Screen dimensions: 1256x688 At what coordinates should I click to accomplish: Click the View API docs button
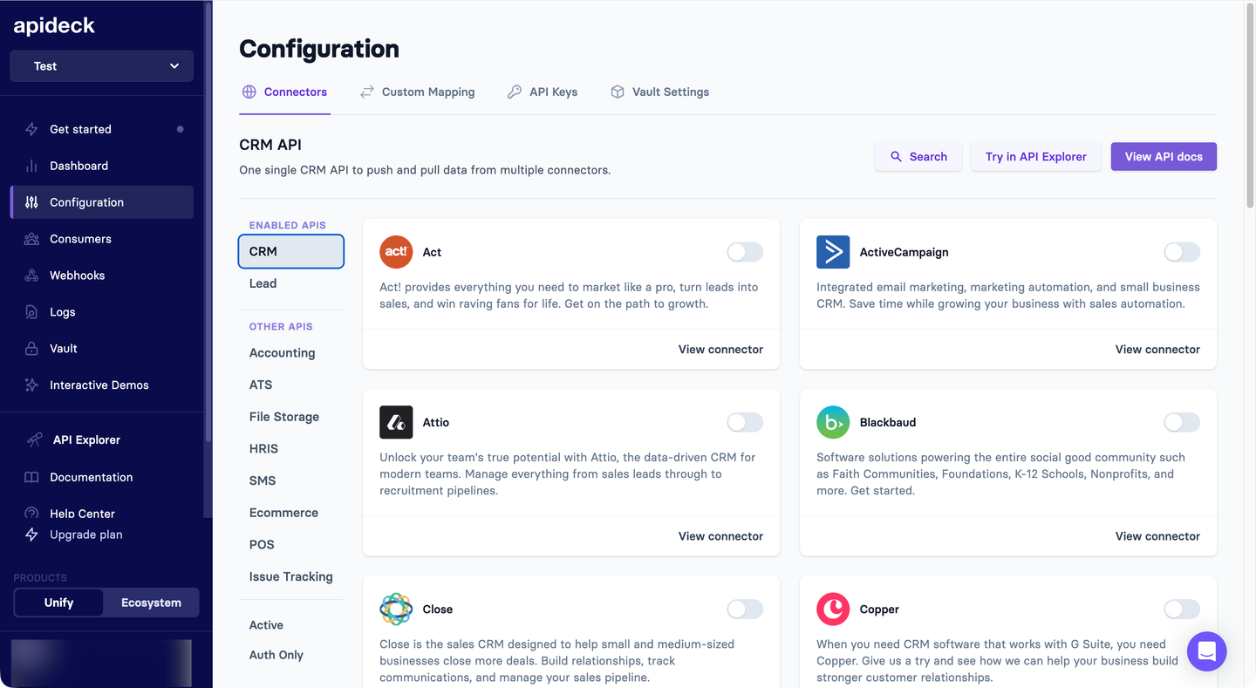tap(1164, 157)
